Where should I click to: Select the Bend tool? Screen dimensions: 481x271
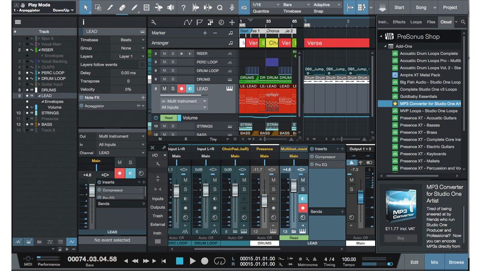click(158, 7)
